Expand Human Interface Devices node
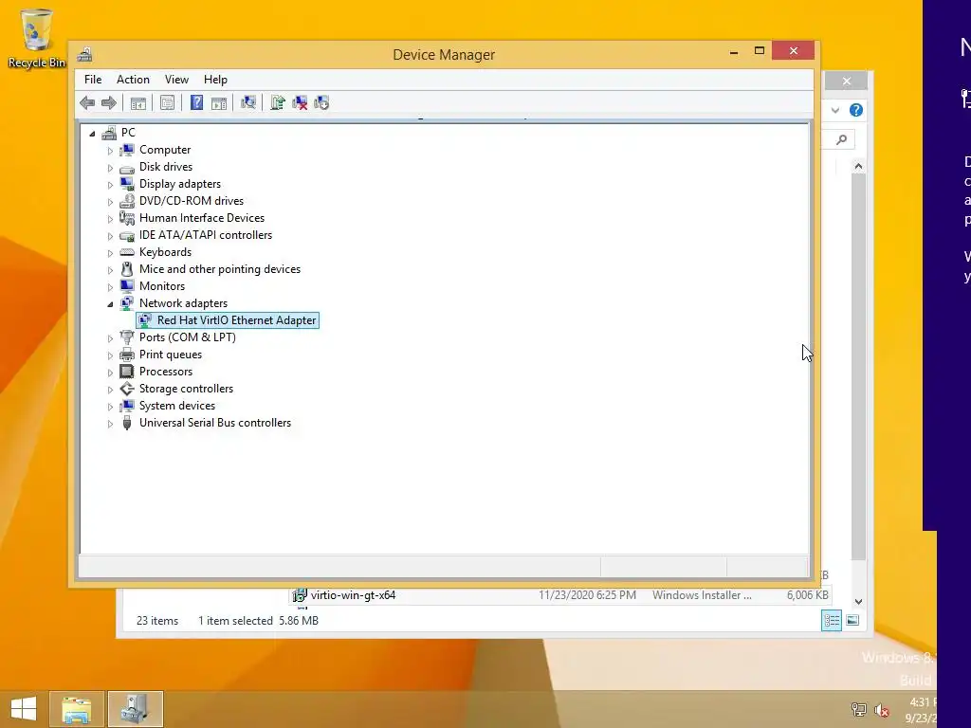The height and width of the screenshot is (728, 971). 110,219
